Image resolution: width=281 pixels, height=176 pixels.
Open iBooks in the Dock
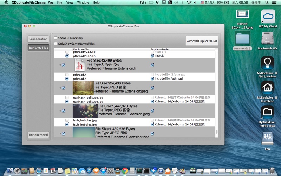click(x=96, y=170)
